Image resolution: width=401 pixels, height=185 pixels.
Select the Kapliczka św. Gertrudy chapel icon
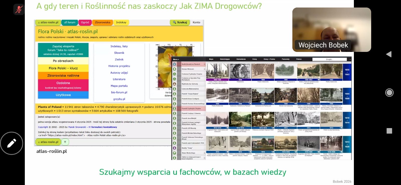click(x=174, y=84)
